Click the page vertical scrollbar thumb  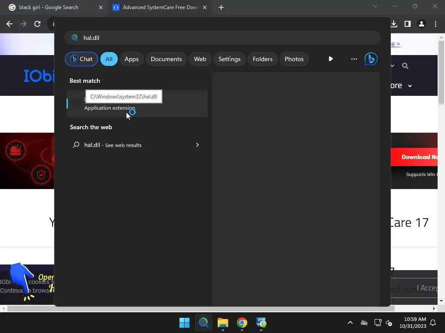(442, 72)
